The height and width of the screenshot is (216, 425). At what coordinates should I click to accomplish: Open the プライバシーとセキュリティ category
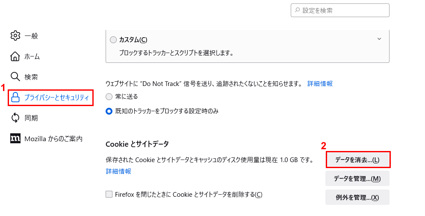coord(51,98)
